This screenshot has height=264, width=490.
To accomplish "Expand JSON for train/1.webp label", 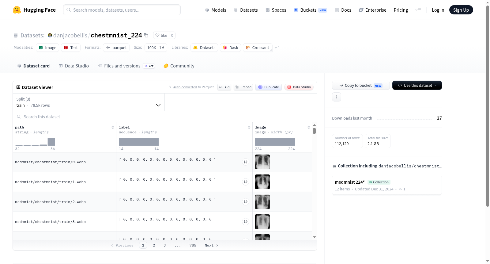I will (x=246, y=182).
